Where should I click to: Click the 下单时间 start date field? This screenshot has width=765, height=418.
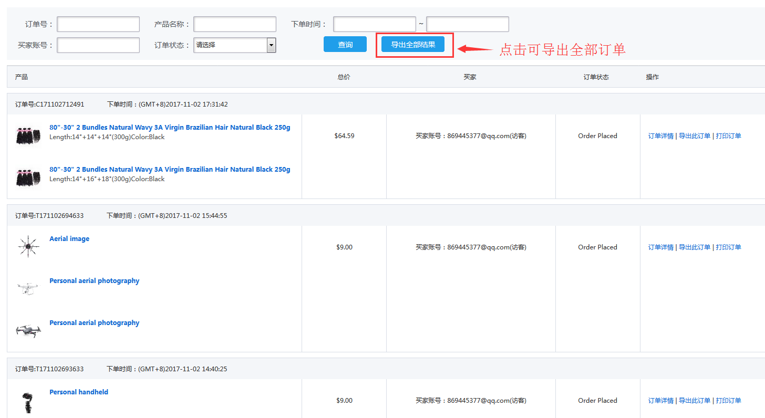(374, 24)
